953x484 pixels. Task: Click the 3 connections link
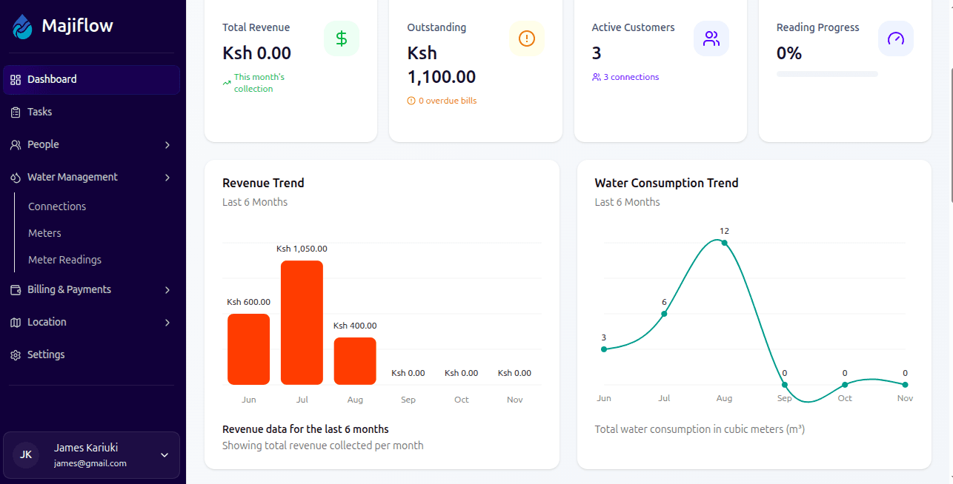(x=631, y=77)
